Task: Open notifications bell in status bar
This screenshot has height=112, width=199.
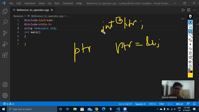Action: 194,104
